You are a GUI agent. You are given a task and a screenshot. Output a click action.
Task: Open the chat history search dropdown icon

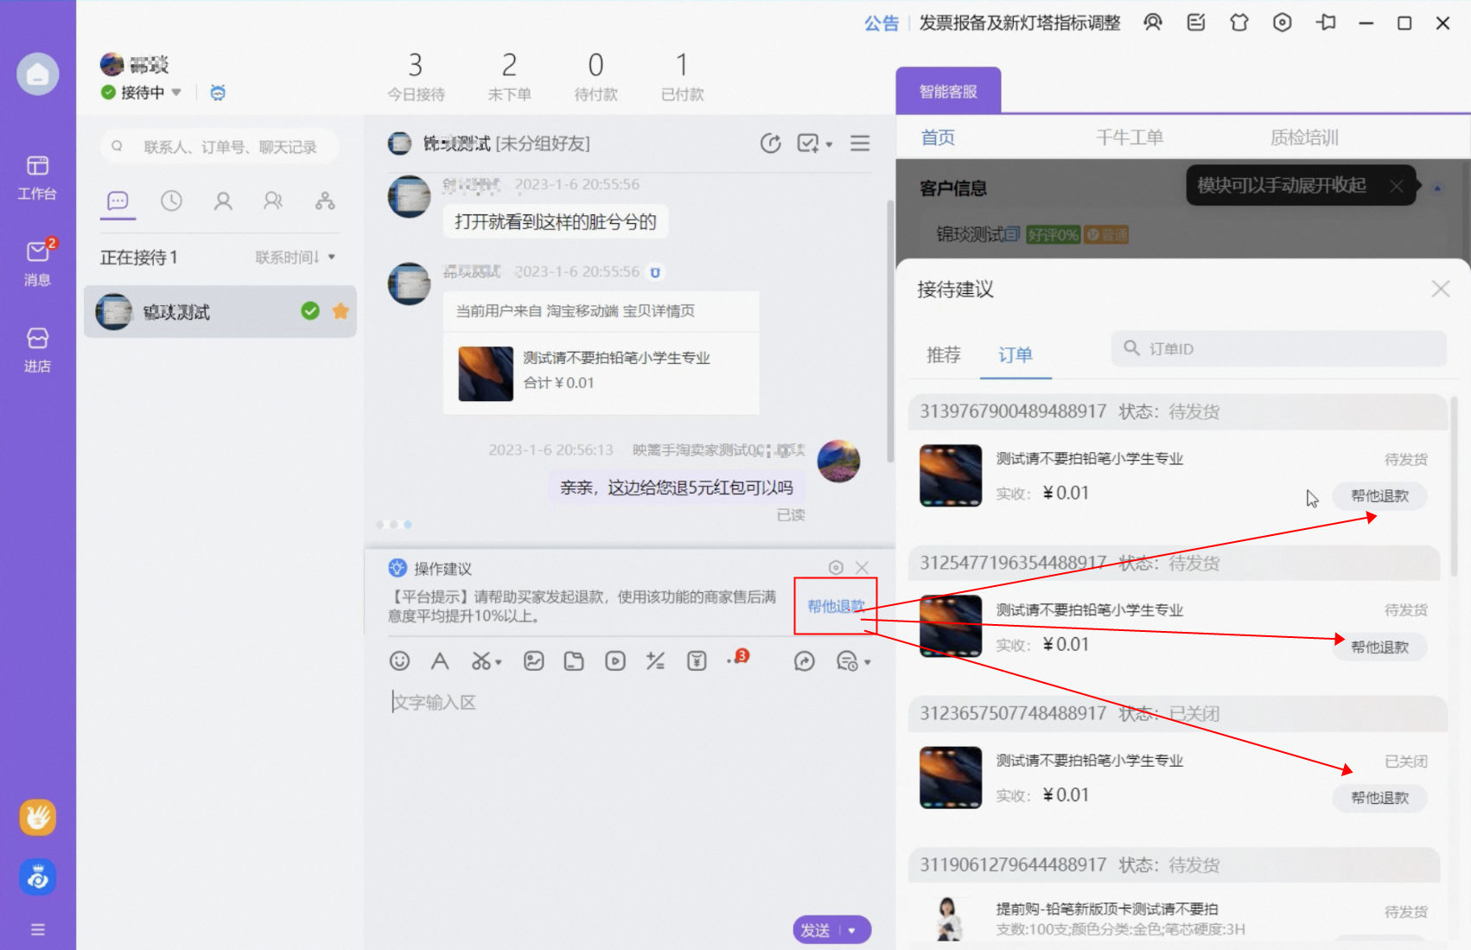[853, 662]
